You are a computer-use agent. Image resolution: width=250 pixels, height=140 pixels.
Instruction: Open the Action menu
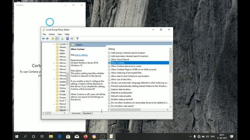[52, 34]
